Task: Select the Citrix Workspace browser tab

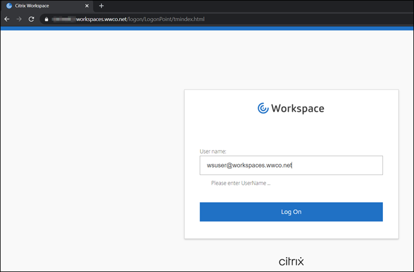Action: pos(47,6)
